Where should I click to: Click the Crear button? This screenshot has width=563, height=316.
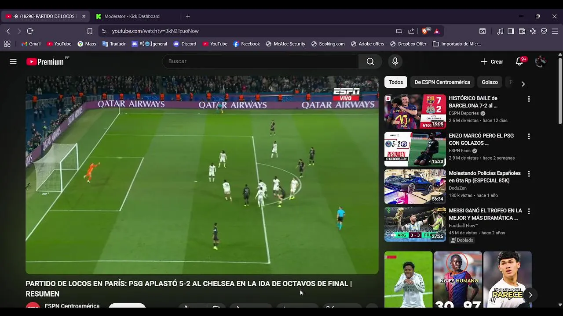[x=492, y=61]
